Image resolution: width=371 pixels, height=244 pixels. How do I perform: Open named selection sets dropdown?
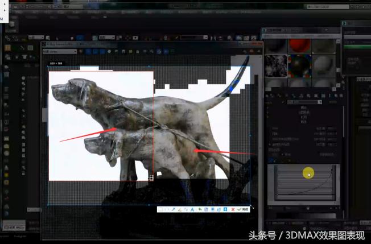click(x=194, y=38)
